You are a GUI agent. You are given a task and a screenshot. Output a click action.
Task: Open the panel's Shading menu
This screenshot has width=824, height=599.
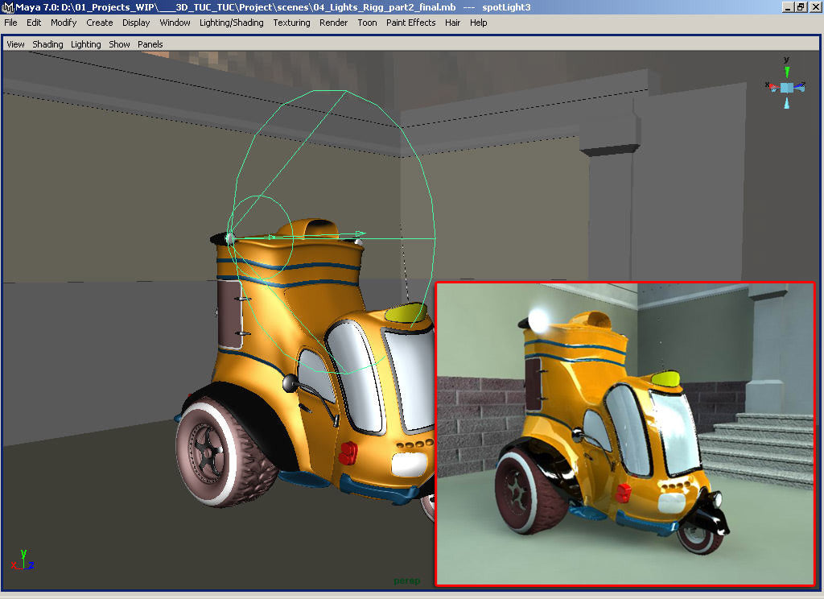click(x=47, y=44)
